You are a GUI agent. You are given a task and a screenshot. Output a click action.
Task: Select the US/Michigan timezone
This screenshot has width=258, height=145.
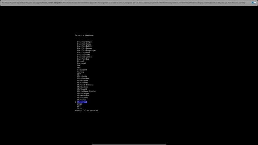coord(83,93)
